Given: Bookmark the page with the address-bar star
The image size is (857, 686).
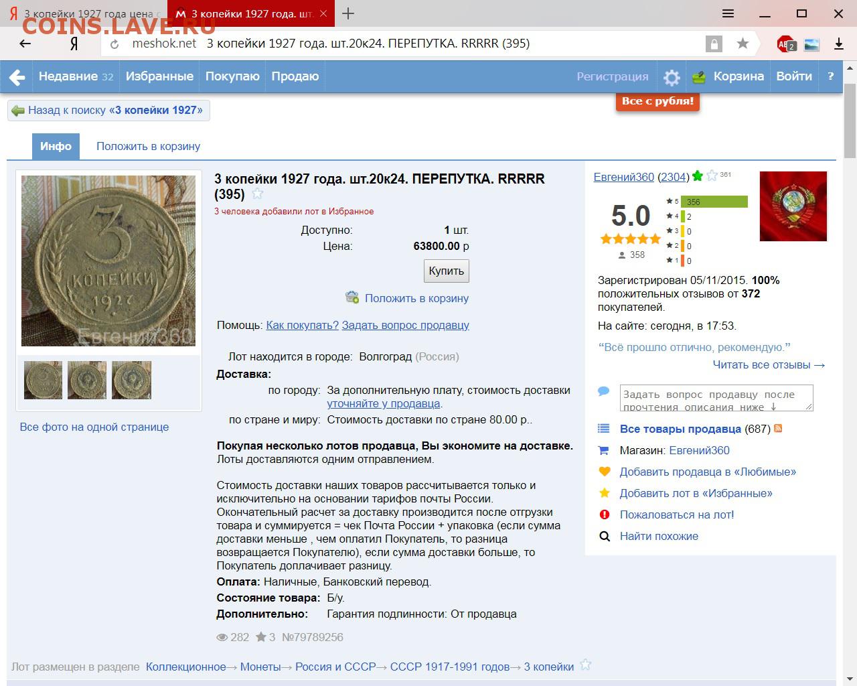Looking at the screenshot, I should (x=743, y=44).
